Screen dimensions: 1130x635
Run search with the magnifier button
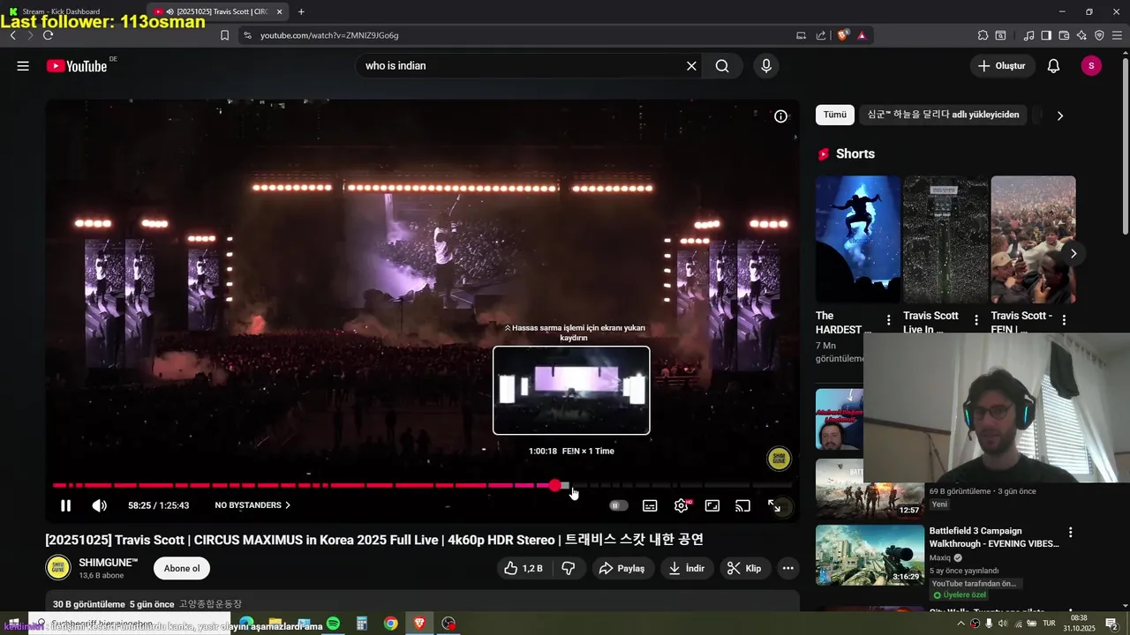pyautogui.click(x=722, y=66)
